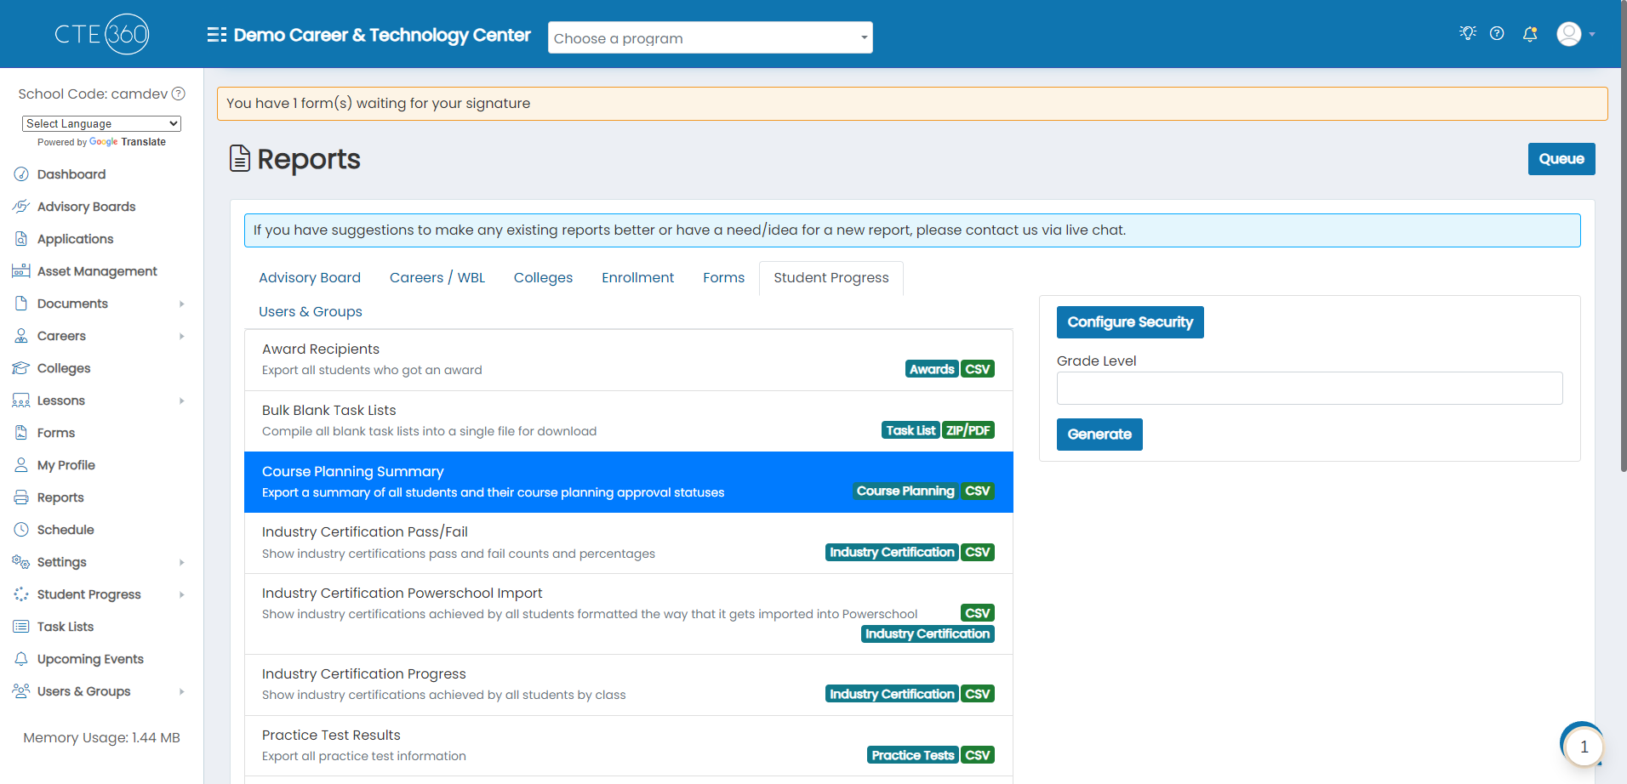Select Industry Certification Powerschool Import report

point(629,614)
